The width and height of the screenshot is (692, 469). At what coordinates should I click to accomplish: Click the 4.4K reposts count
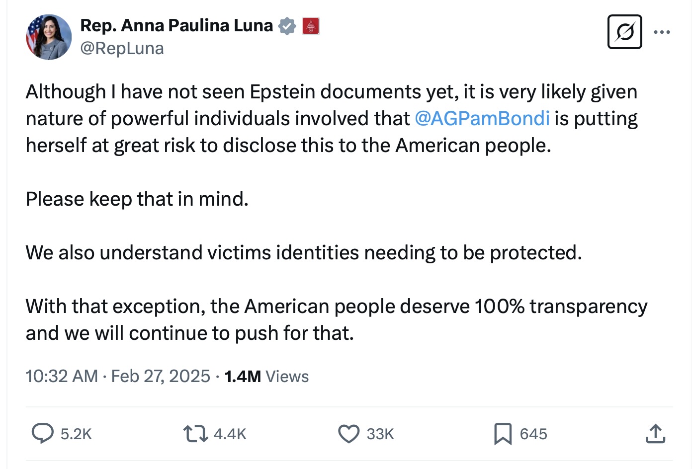click(x=230, y=434)
